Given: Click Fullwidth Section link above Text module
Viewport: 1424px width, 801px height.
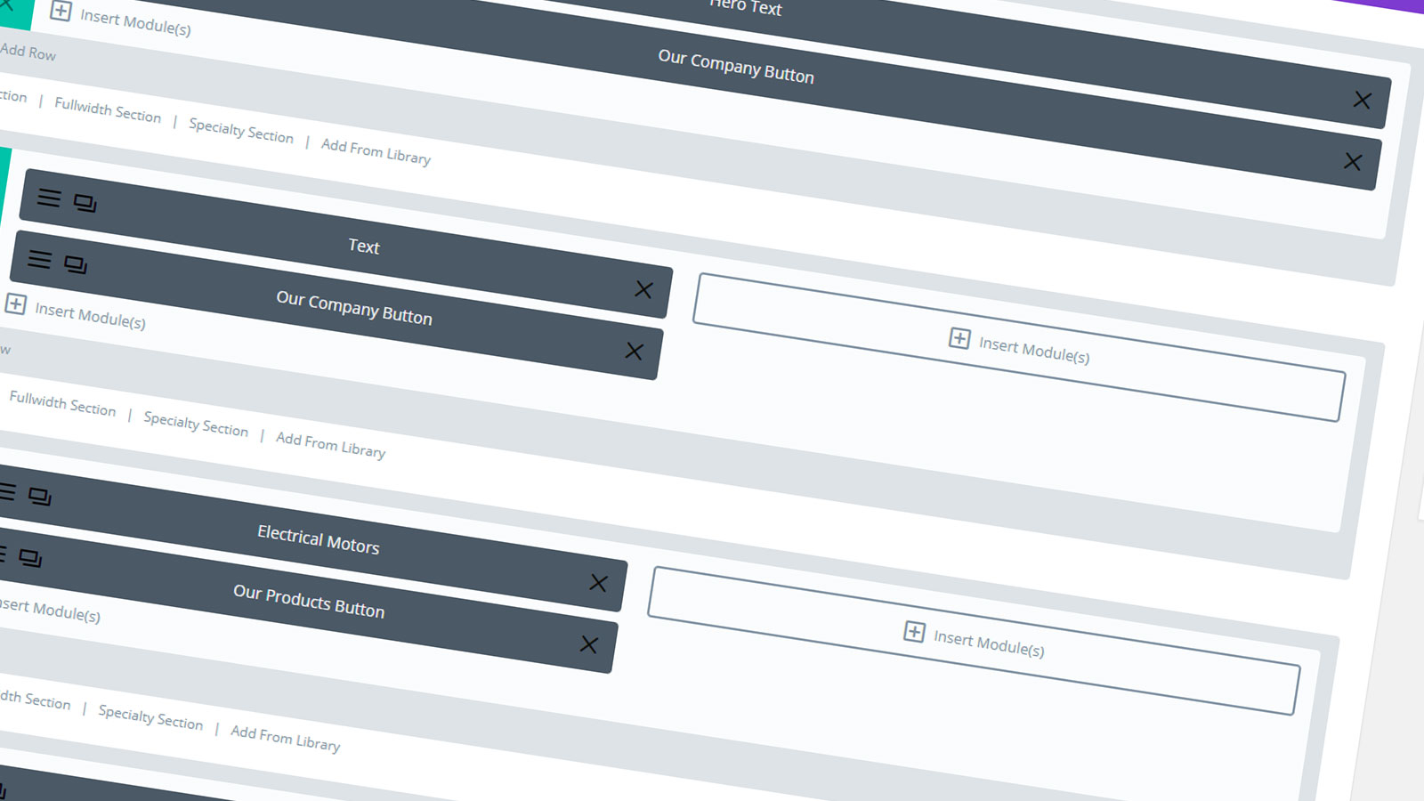Looking at the screenshot, I should coord(108,110).
